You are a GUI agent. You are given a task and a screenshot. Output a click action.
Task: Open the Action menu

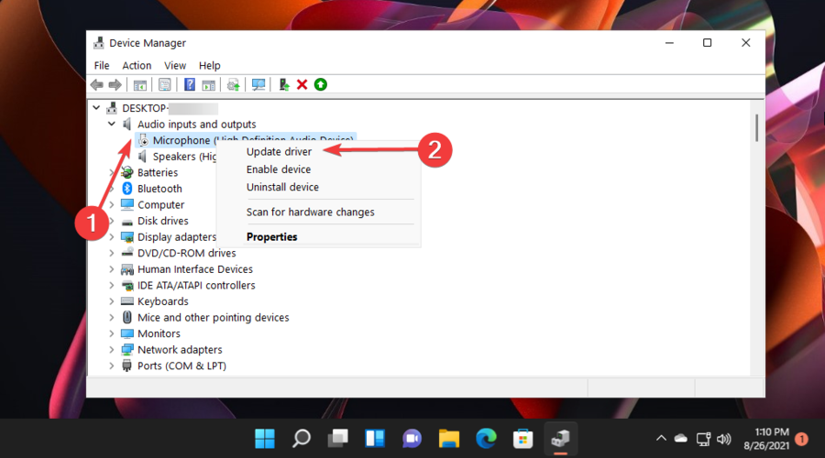pyautogui.click(x=137, y=66)
